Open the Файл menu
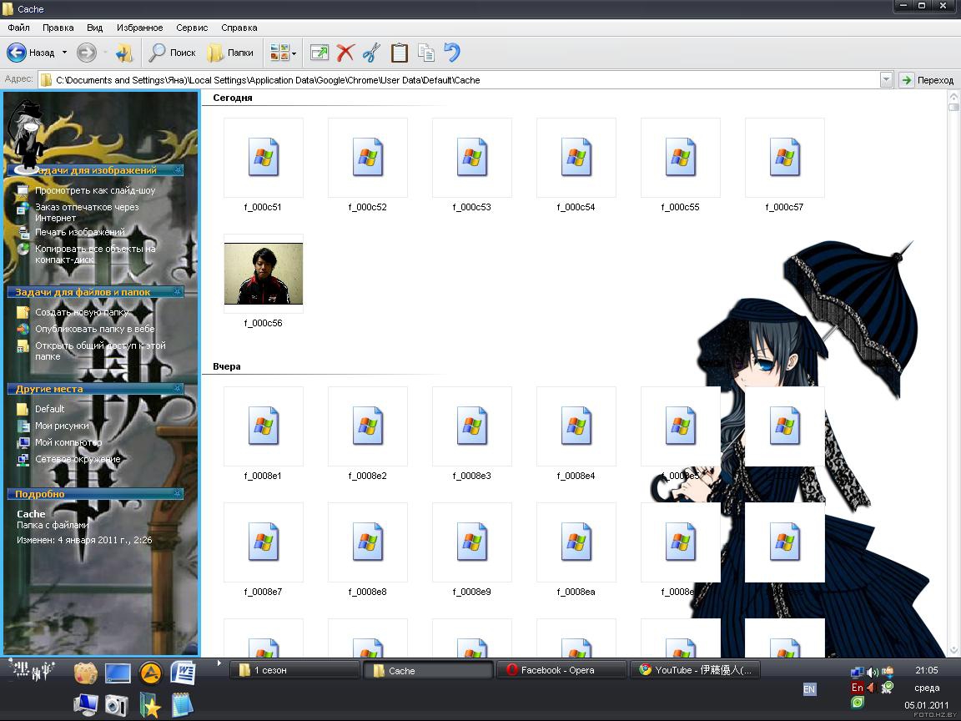961x721 pixels. coord(18,28)
